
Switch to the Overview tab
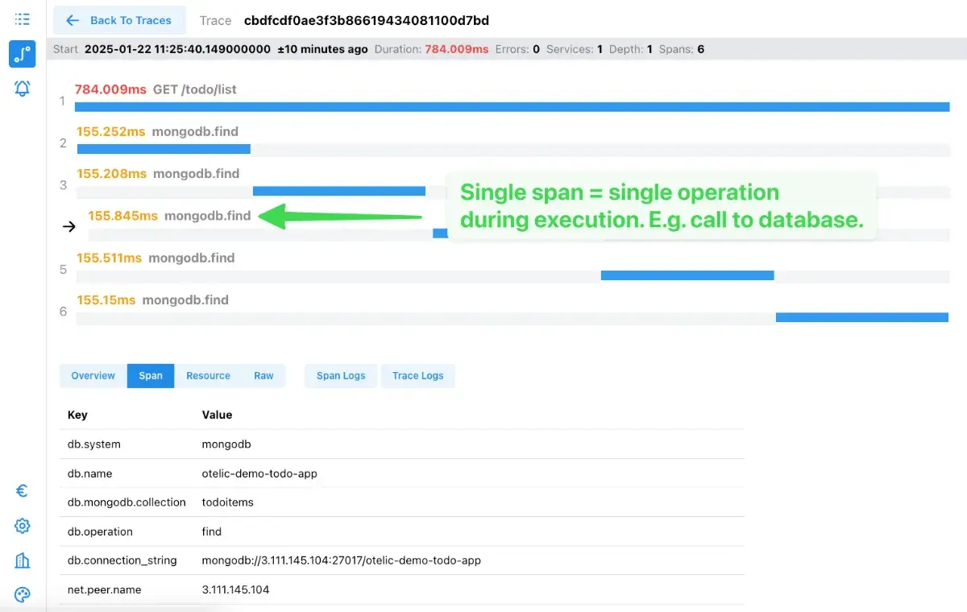point(93,376)
